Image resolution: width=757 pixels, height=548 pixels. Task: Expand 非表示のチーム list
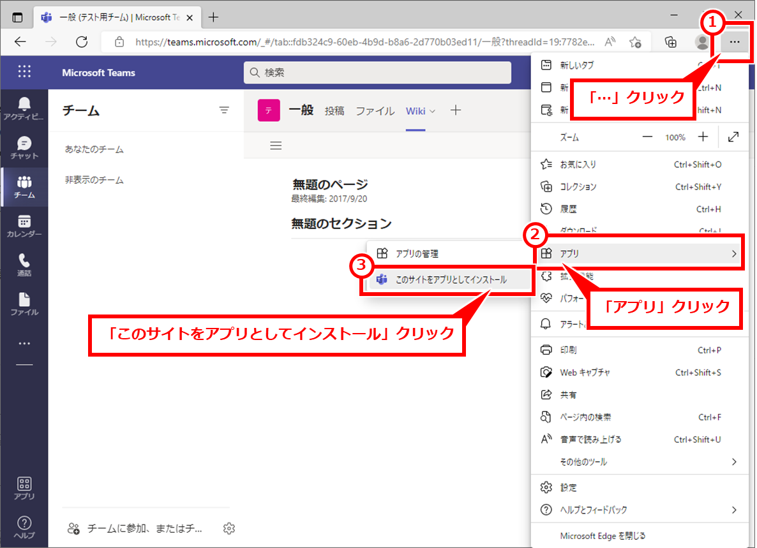point(94,180)
